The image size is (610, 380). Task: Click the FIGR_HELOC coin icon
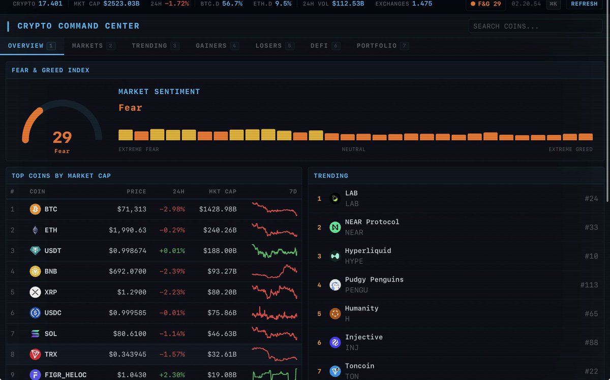[x=35, y=375]
